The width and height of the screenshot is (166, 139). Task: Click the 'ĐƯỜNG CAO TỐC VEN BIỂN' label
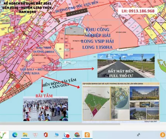coord(77,7)
